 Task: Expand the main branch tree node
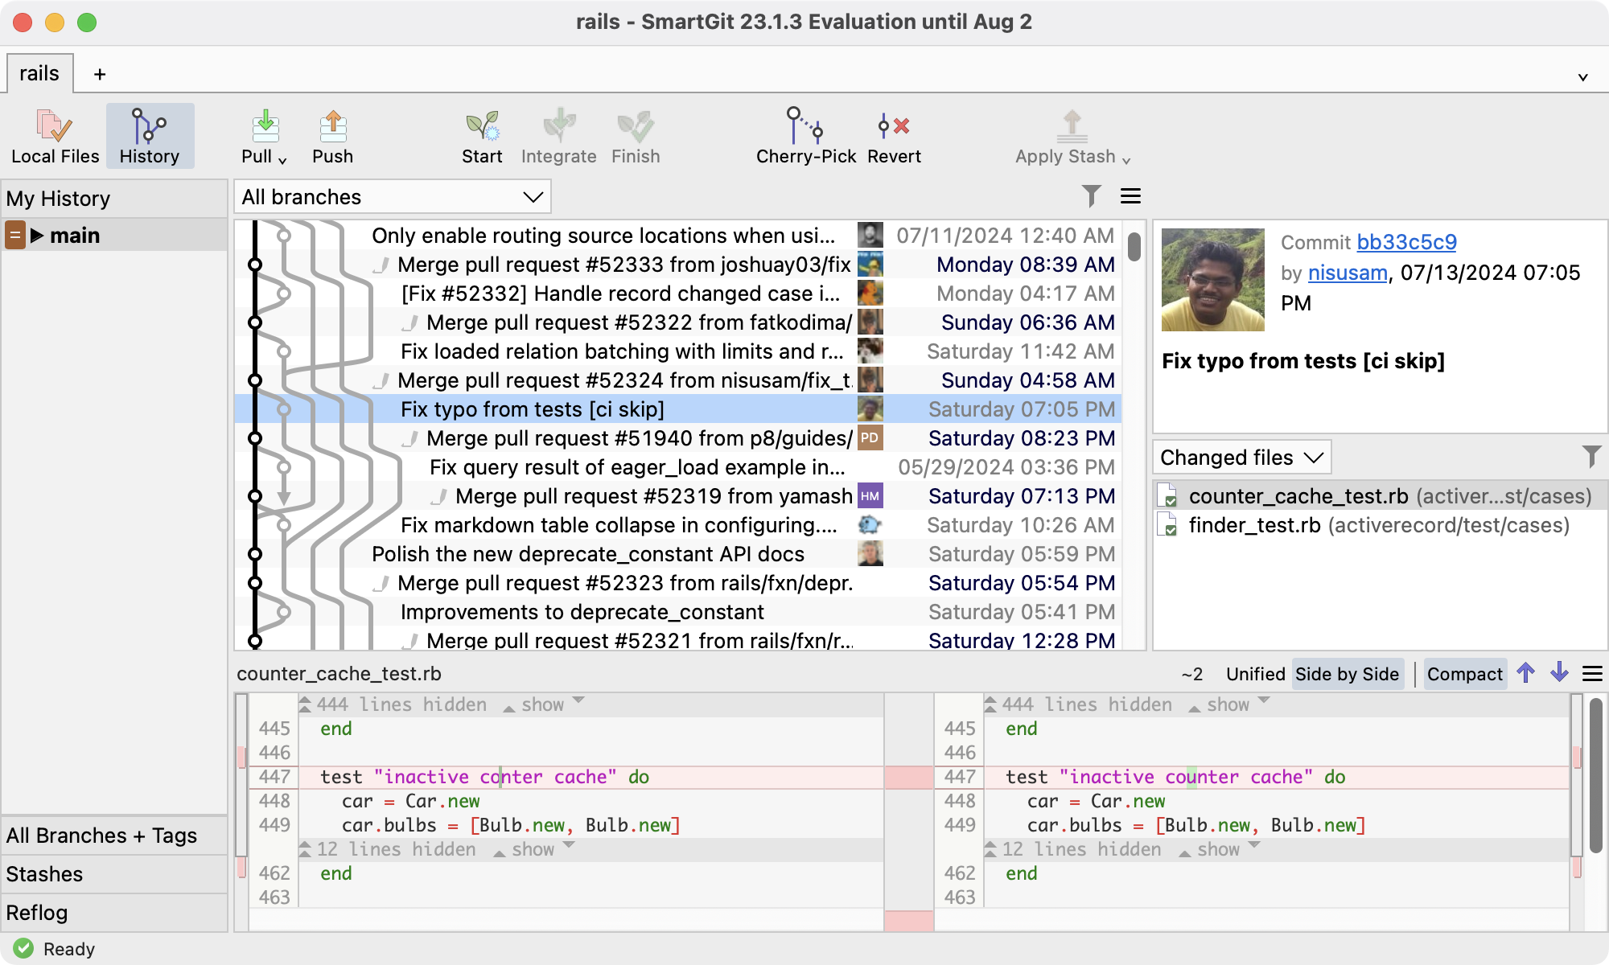[37, 236]
